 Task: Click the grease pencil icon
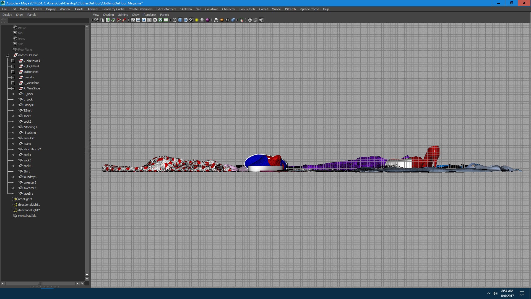(x=124, y=20)
